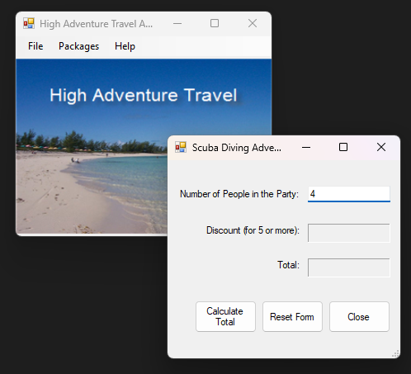Screen dimensions: 411x374
Task: Click the Discount output box
Action: 349,233
